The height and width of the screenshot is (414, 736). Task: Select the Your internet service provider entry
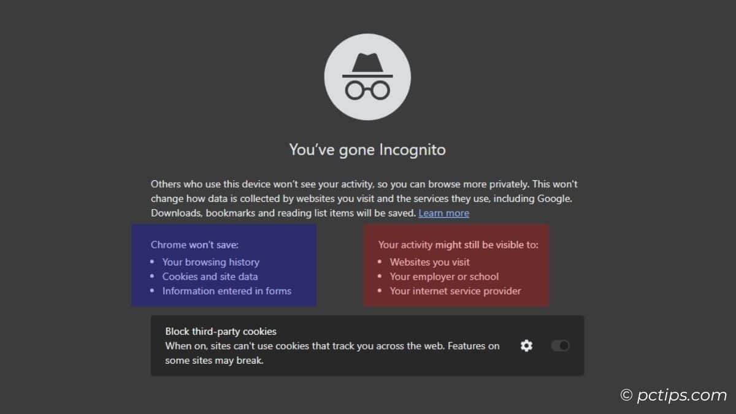[x=454, y=291]
